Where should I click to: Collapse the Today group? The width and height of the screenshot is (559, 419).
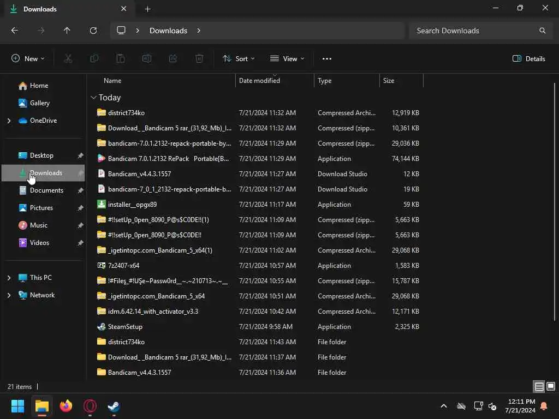(x=93, y=97)
